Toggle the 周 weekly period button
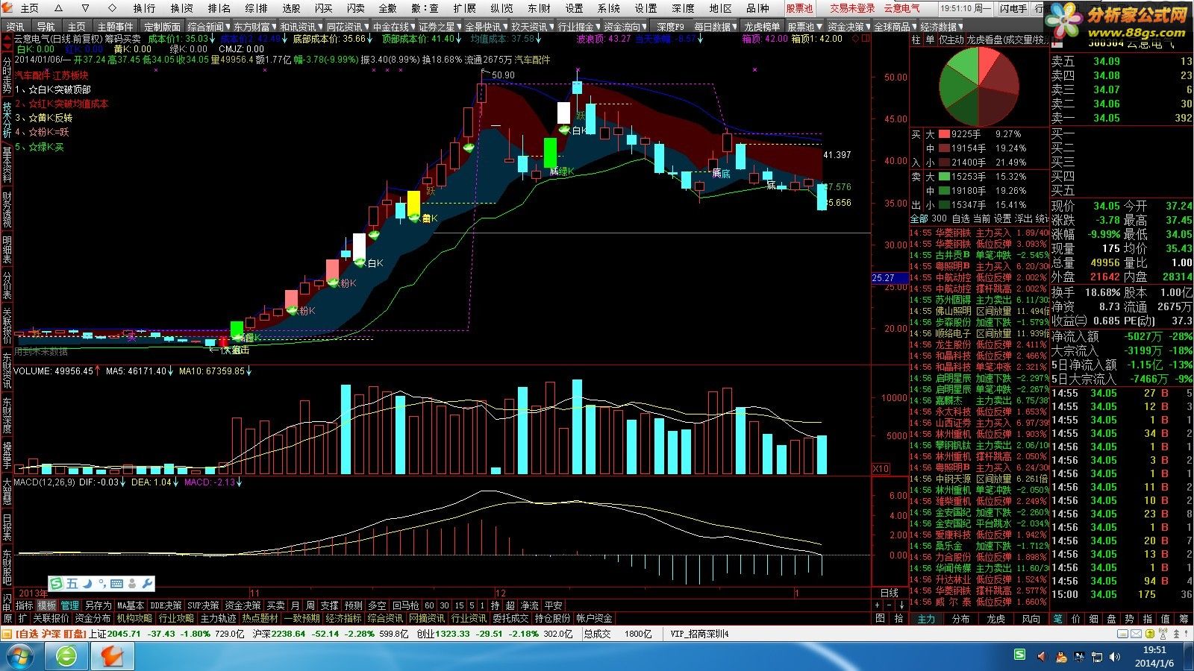The width and height of the screenshot is (1194, 671). 310,605
